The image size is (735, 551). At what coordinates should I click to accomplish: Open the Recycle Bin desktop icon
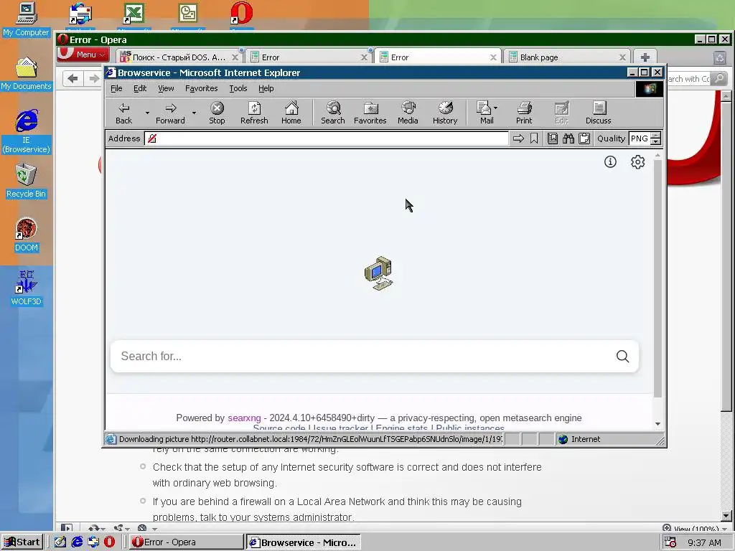tap(27, 181)
